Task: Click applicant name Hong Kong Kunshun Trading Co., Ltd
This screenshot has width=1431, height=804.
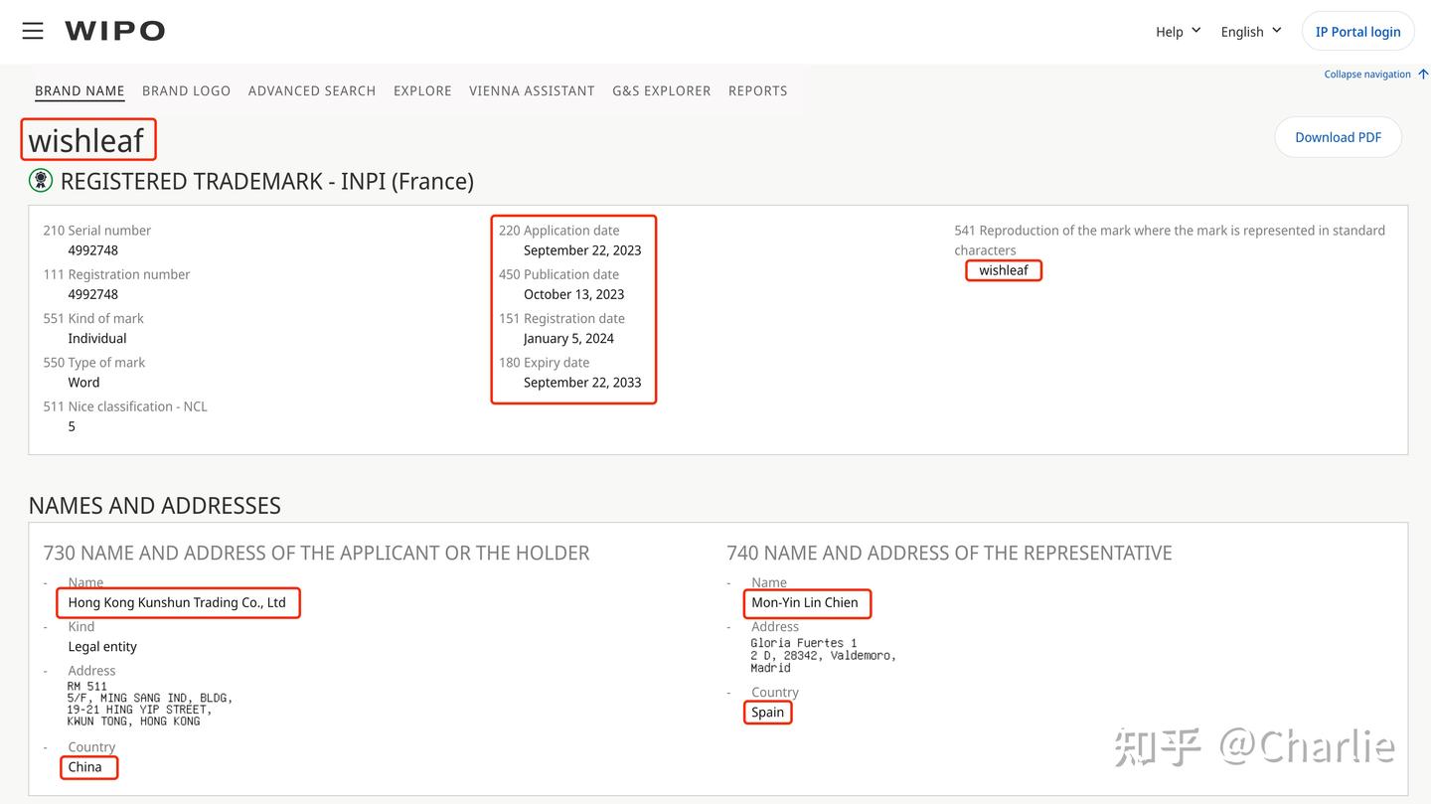Action: [x=177, y=602]
